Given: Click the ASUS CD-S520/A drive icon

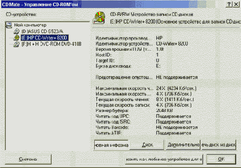Looking at the screenshot, I should (x=16, y=31).
